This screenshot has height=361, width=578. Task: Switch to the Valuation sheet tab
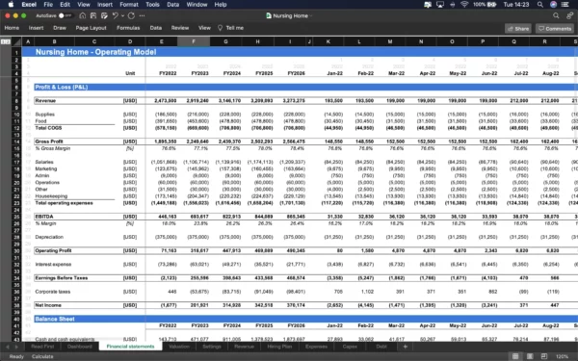click(179, 347)
